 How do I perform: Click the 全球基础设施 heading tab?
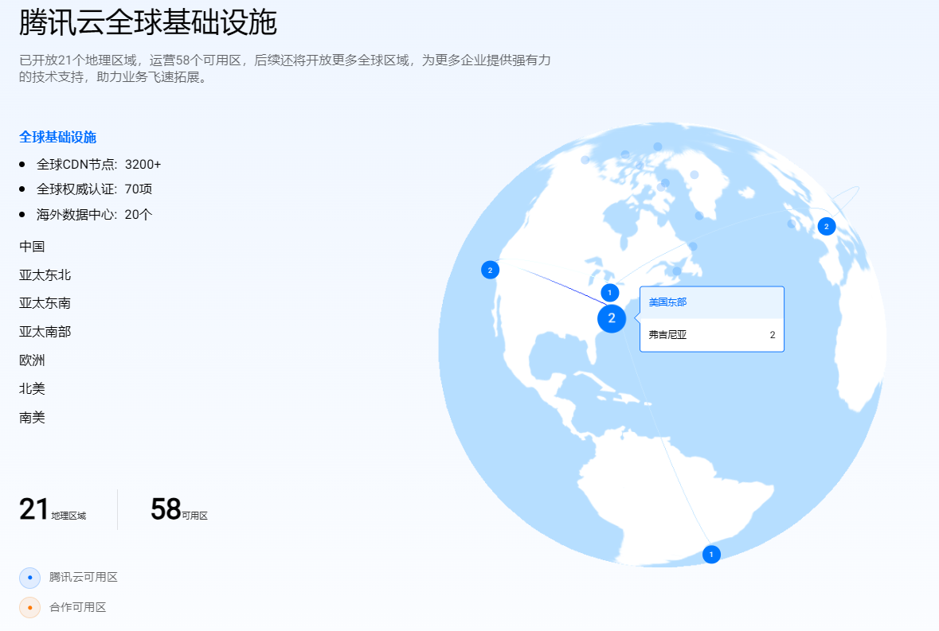tap(57, 137)
